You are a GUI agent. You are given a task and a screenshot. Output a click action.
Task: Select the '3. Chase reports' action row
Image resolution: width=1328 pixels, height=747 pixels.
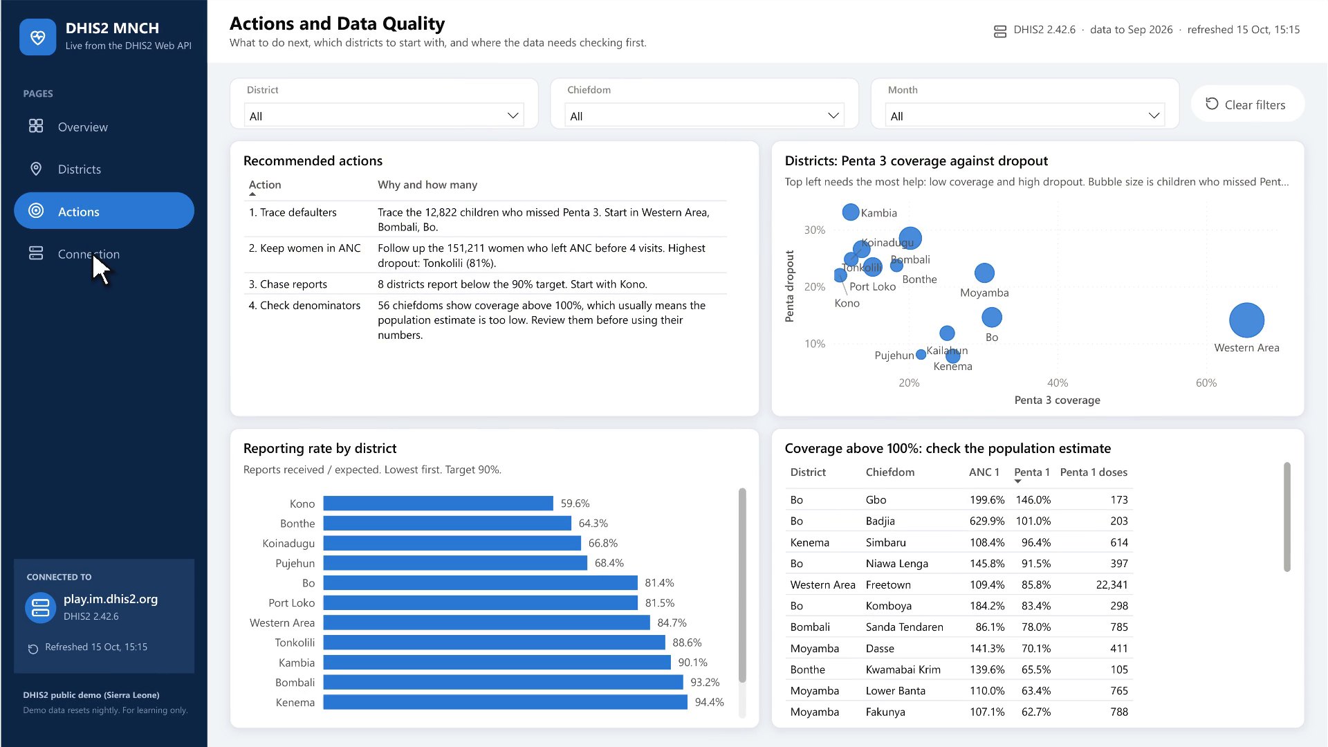tap(487, 284)
